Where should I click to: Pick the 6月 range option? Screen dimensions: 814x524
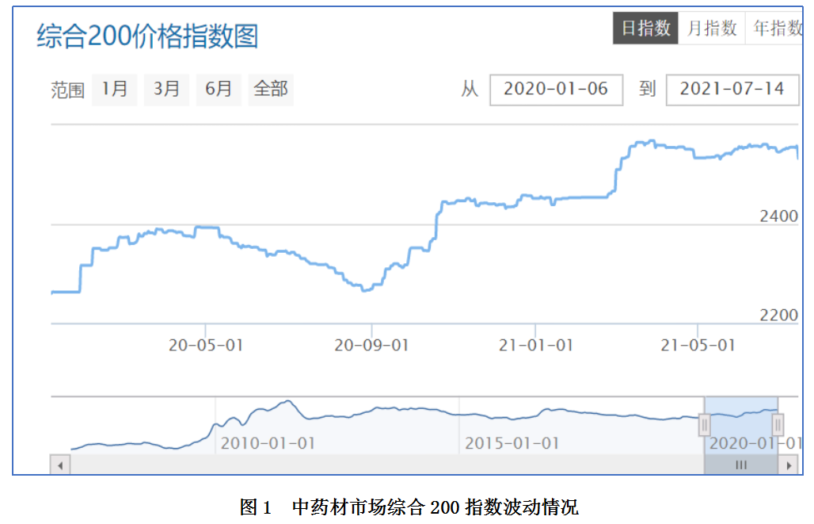(219, 90)
